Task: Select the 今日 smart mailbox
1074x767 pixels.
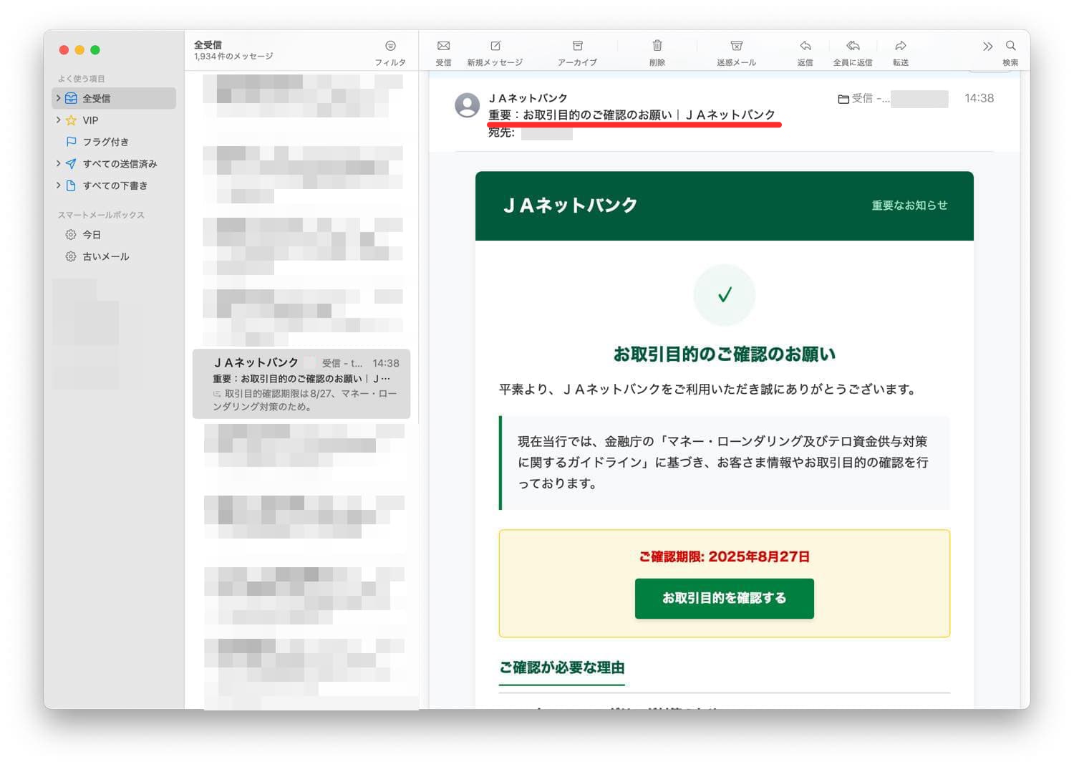Action: pyautogui.click(x=92, y=235)
